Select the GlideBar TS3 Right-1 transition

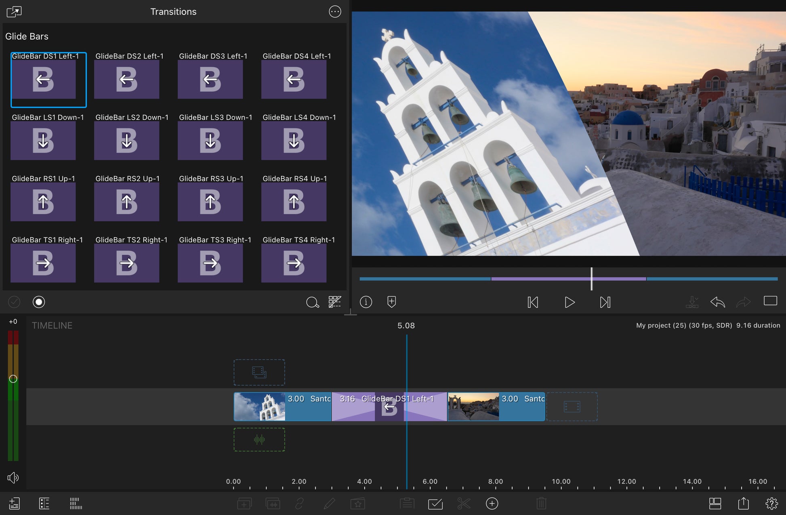click(x=210, y=263)
